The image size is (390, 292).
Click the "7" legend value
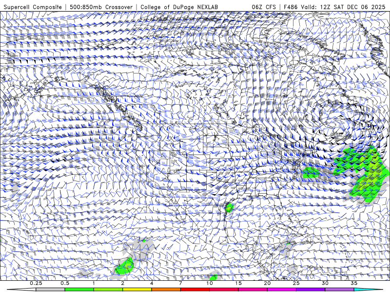pyautogui.click(x=180, y=283)
